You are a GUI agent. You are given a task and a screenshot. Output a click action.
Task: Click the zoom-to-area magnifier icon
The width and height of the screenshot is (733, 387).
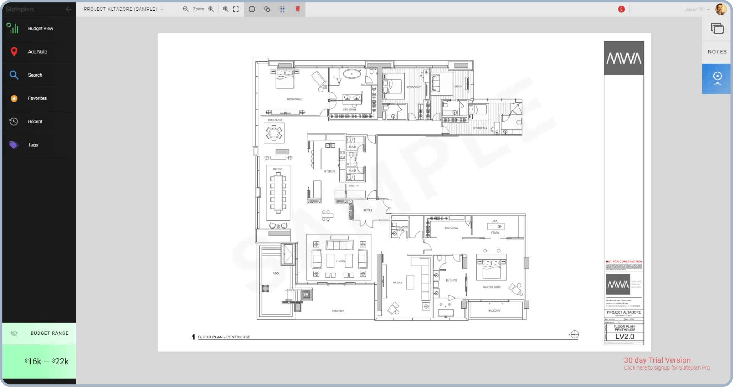point(226,9)
